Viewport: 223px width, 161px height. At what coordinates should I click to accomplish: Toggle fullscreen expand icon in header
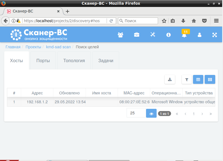pyautogui.click(x=214, y=35)
